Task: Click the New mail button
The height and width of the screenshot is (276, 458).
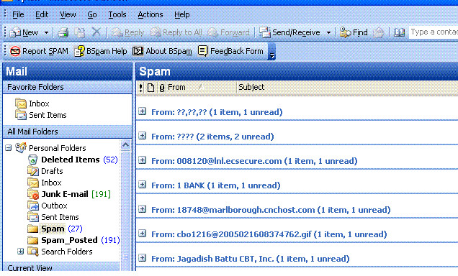Action: click(x=24, y=32)
